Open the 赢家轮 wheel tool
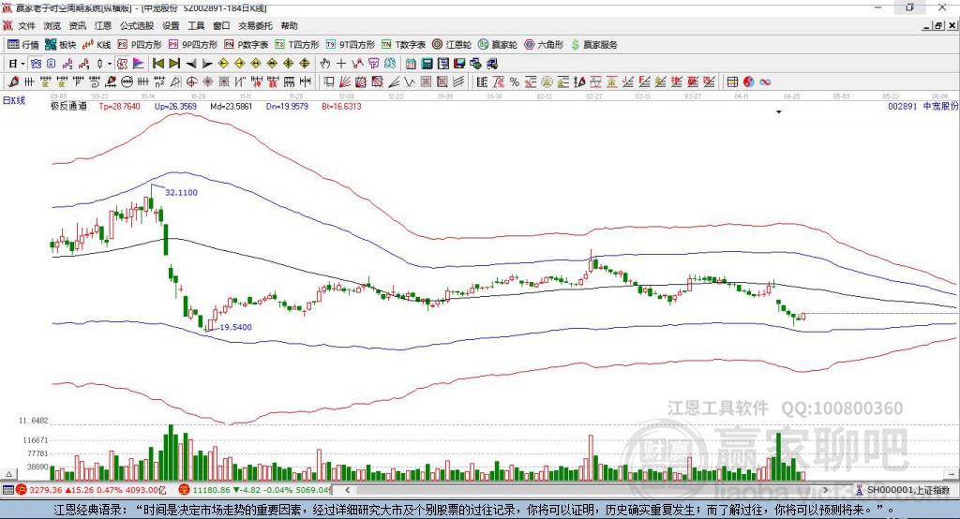The image size is (960, 519). click(x=498, y=45)
